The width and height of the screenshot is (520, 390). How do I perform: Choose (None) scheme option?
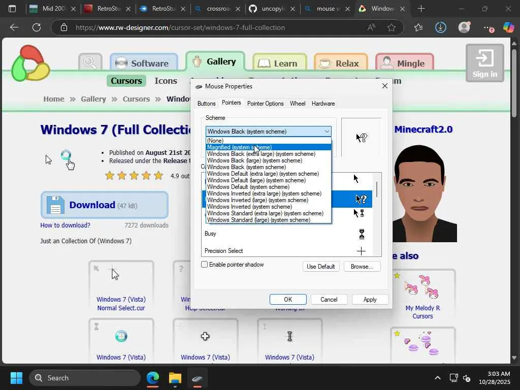[x=268, y=141]
